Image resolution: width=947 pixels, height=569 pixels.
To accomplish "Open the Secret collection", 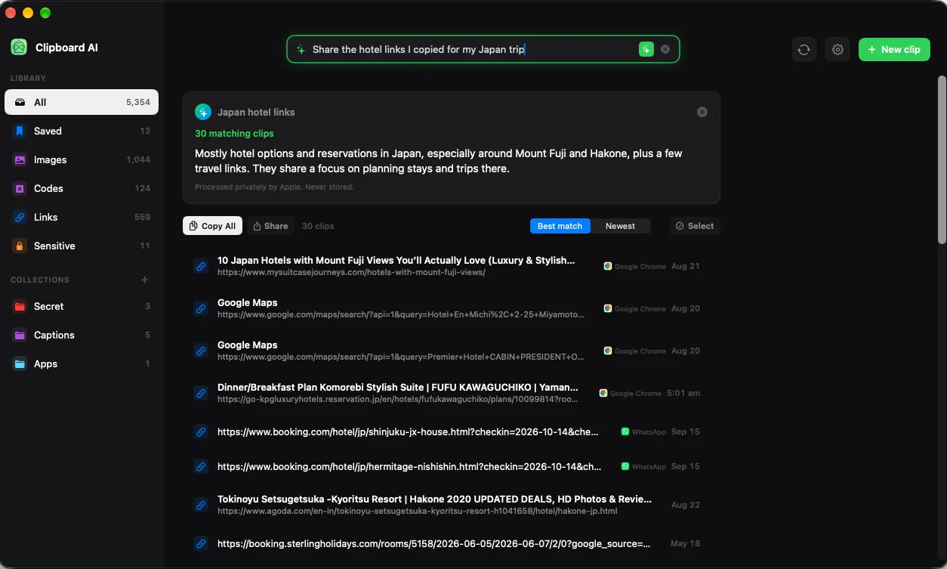I will (x=82, y=306).
